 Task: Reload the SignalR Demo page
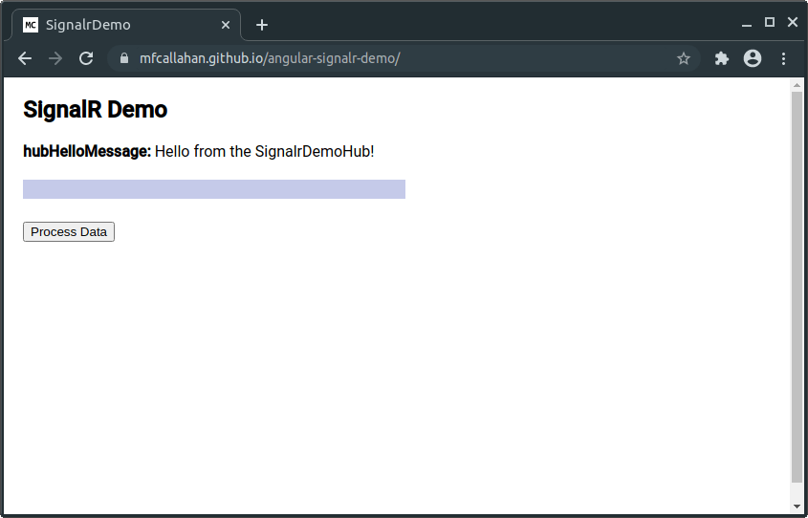pyautogui.click(x=86, y=58)
